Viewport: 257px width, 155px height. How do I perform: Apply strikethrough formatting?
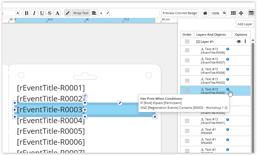point(50,13)
